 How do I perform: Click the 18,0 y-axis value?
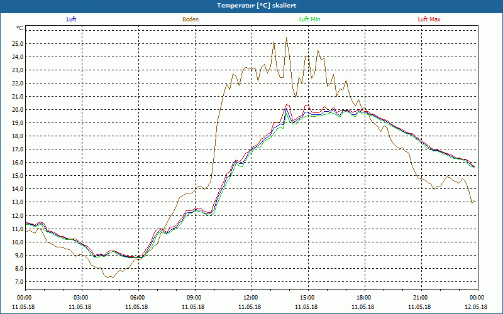(18, 136)
